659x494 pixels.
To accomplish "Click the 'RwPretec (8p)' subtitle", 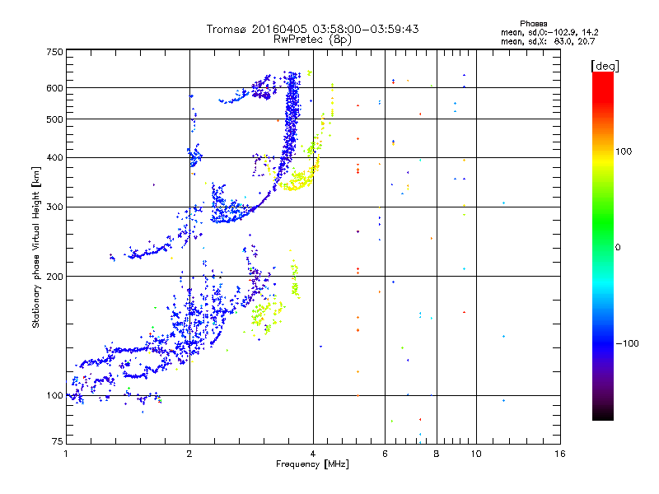I will (x=312, y=40).
